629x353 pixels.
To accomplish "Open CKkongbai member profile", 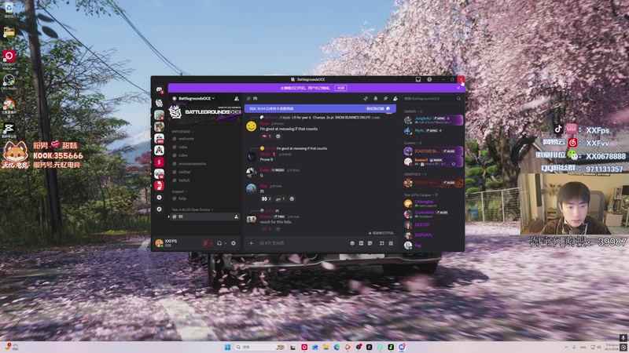I will point(433,203).
